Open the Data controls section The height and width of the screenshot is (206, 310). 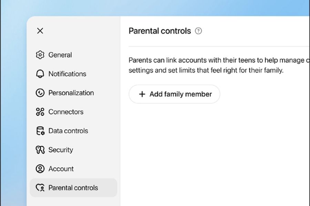pyautogui.click(x=68, y=131)
